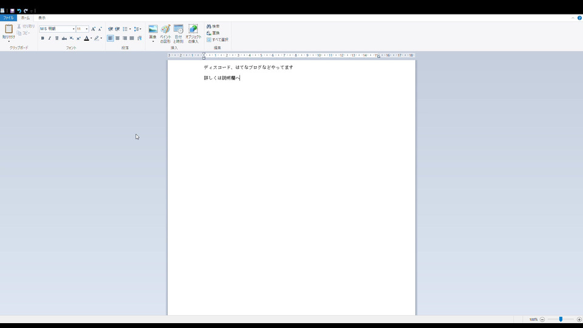Click the 貼り付け clipboard icon
The image size is (583, 328).
click(9, 29)
